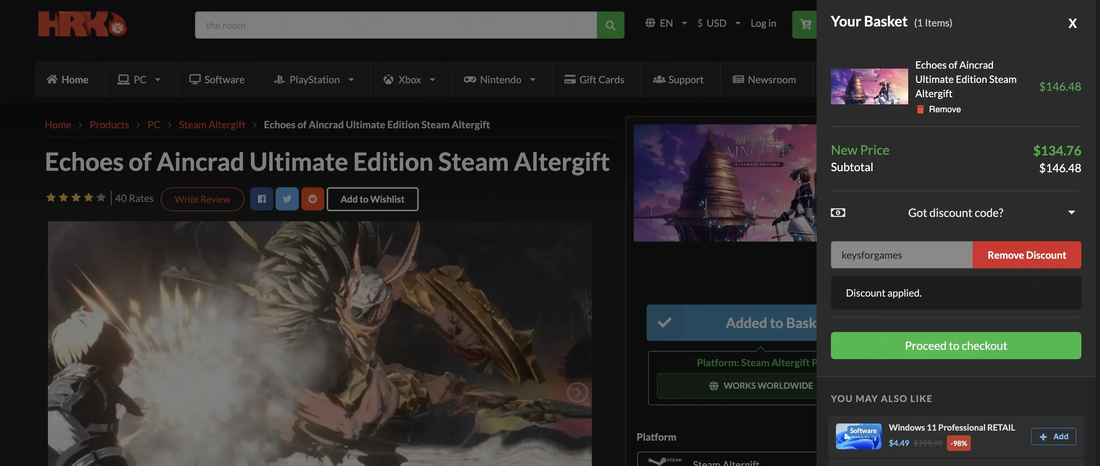The width and height of the screenshot is (1100, 466).
Task: Open the USD currency dropdown
Action: pyautogui.click(x=718, y=23)
